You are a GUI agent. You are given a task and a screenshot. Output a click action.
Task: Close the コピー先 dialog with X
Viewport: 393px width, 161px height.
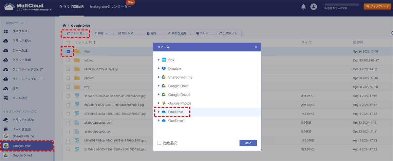pos(256,47)
